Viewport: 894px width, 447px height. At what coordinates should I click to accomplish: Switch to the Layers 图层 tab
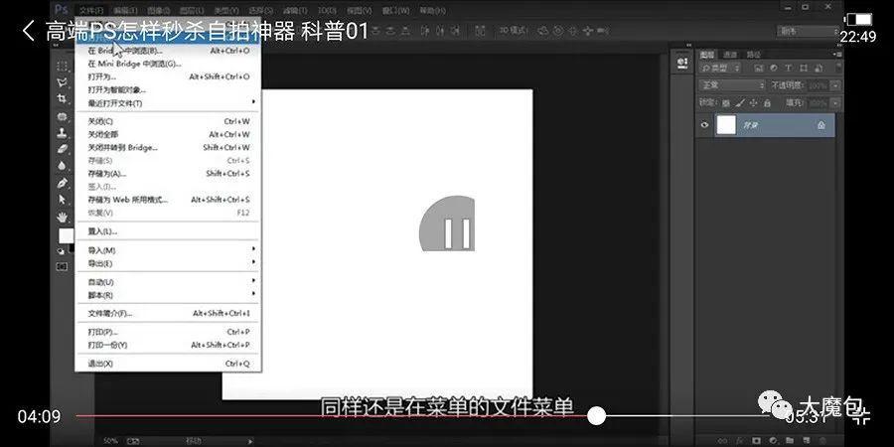[707, 55]
